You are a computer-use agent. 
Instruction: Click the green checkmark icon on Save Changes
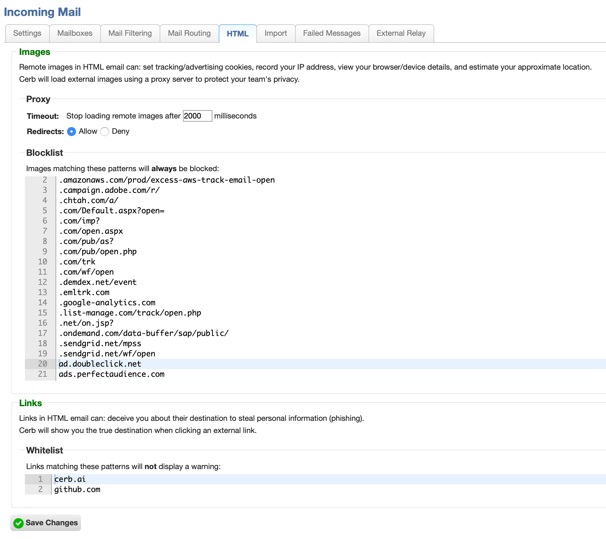tap(19, 523)
